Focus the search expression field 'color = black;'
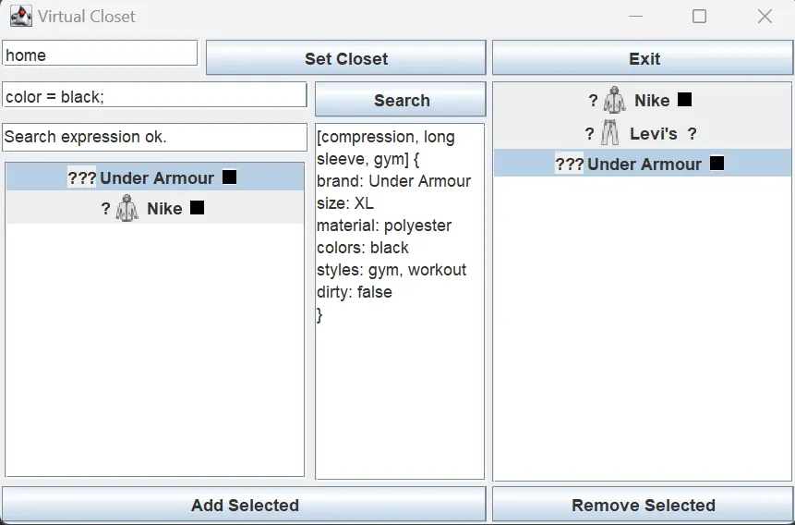This screenshot has width=795, height=525. tap(154, 95)
